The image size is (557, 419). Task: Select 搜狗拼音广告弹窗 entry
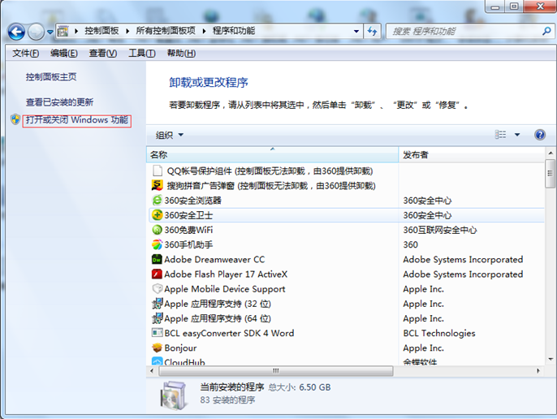tap(271, 186)
